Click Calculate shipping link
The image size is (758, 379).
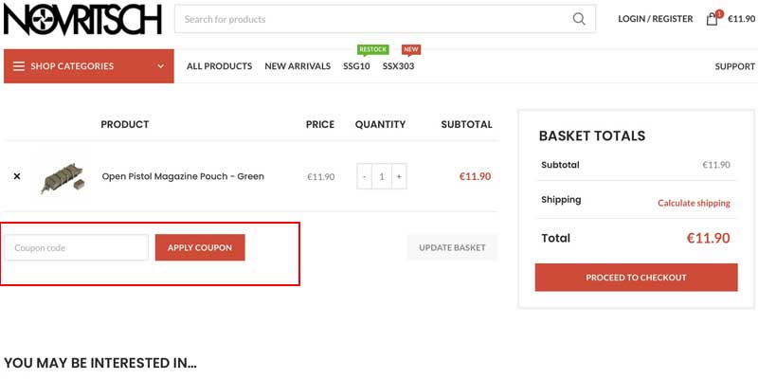(694, 203)
